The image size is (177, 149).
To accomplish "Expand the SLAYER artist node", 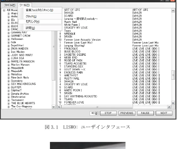I will (x=9, y=88).
